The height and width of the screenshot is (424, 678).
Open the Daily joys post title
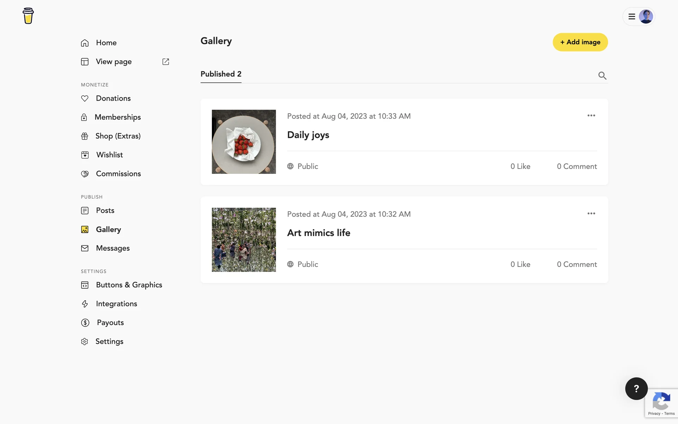point(308,135)
